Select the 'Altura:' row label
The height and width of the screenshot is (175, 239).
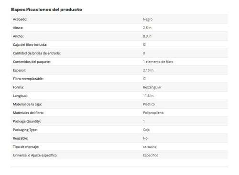(18, 28)
